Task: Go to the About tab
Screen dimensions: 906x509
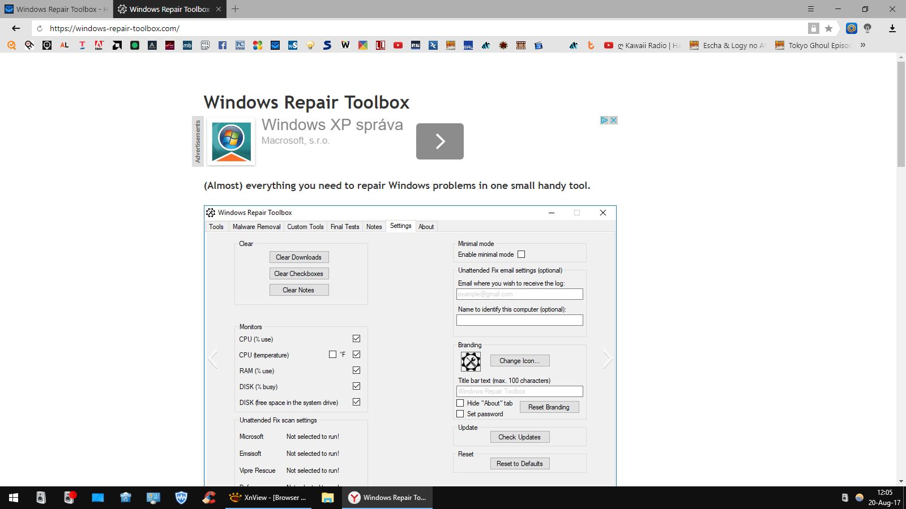Action: (x=426, y=227)
